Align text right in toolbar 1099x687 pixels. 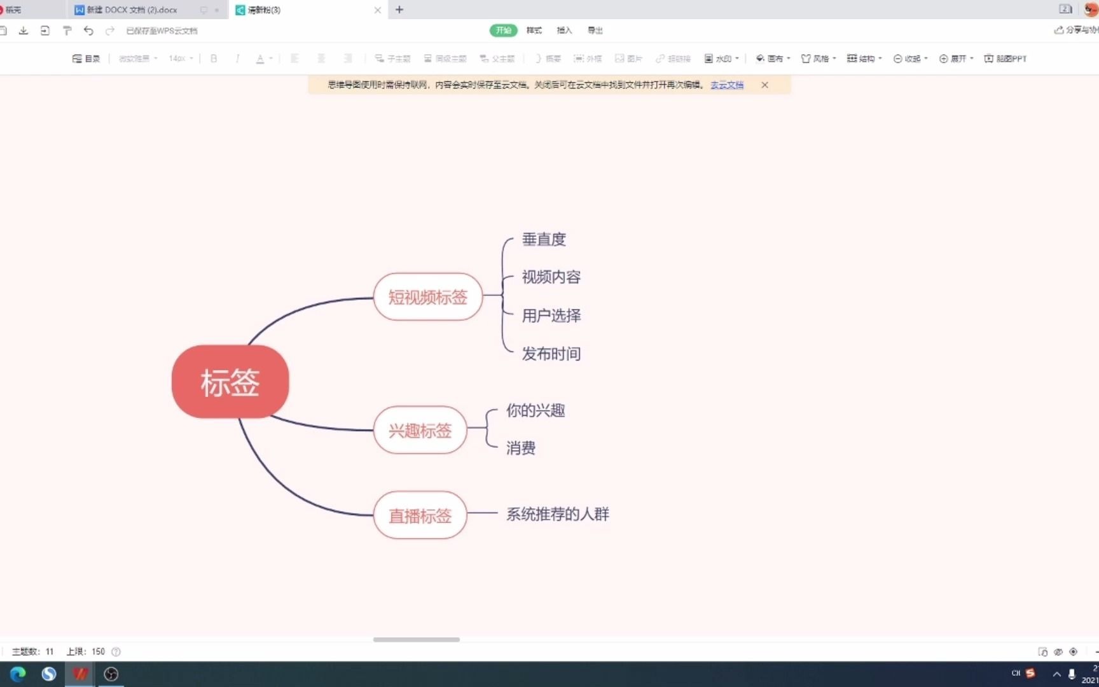(348, 59)
